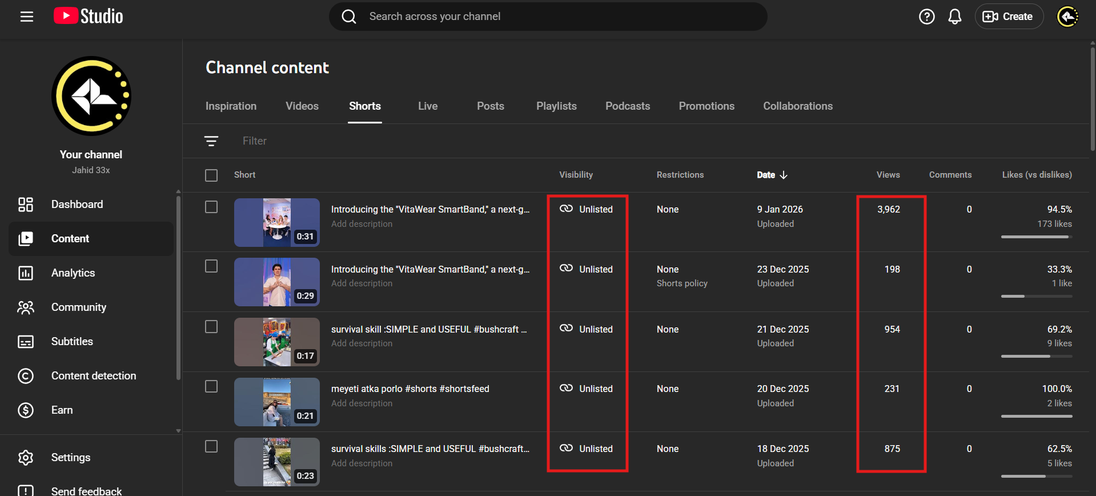Sort by the Date column arrow
The height and width of the screenshot is (496, 1096).
pyautogui.click(x=783, y=175)
